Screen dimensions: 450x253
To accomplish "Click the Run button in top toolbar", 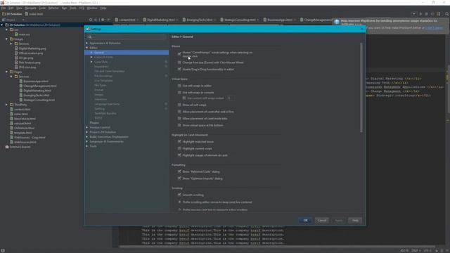I will 420,14.
